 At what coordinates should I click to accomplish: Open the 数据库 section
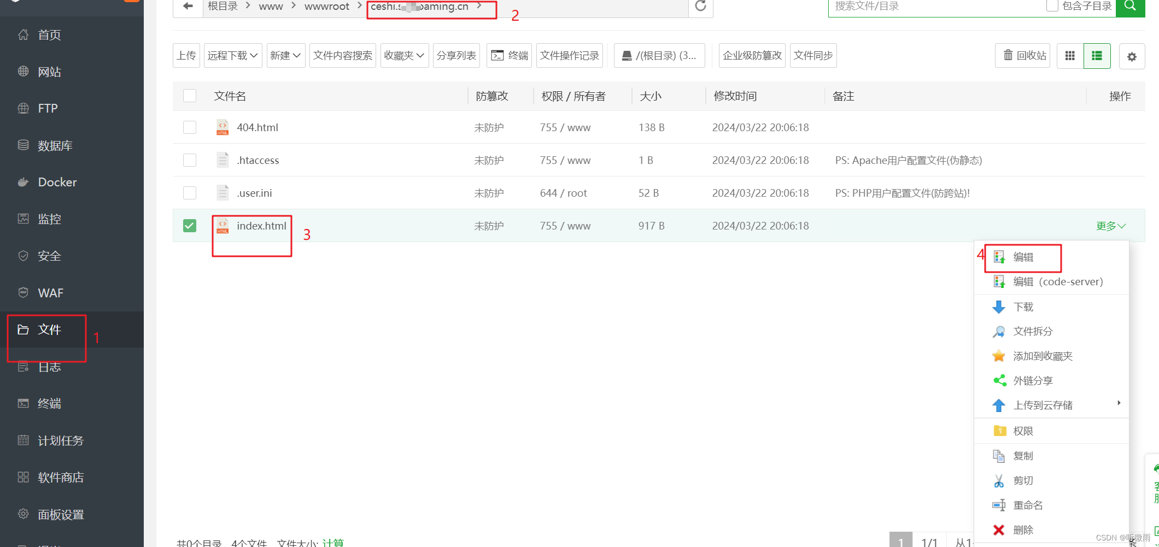[x=55, y=145]
